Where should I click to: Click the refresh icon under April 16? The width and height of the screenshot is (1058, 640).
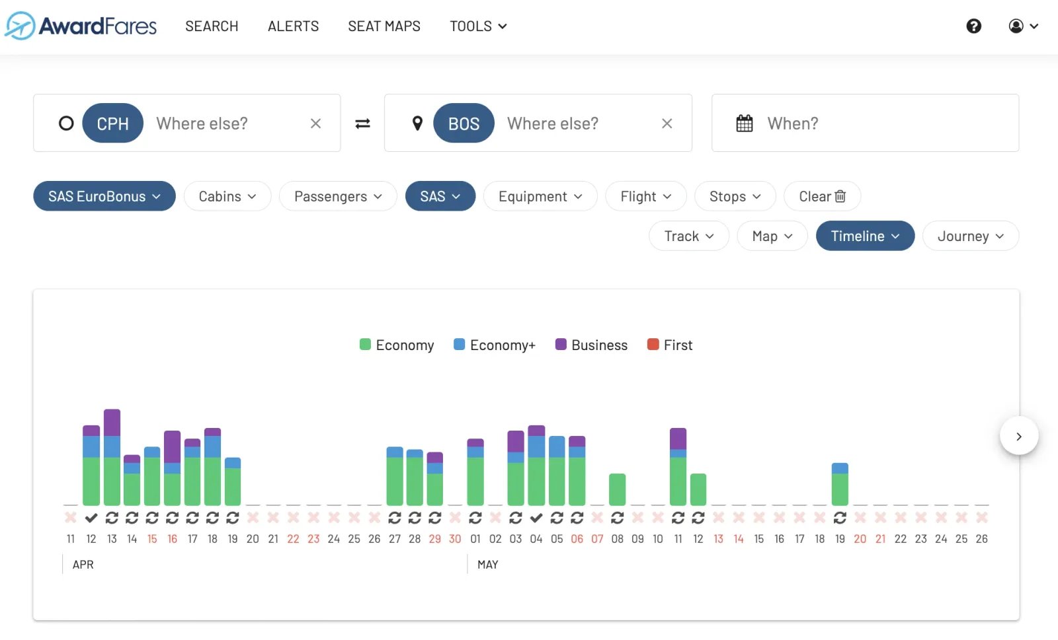pyautogui.click(x=172, y=517)
